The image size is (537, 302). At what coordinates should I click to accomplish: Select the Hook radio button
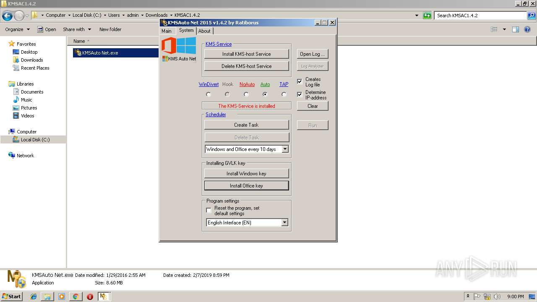(227, 94)
